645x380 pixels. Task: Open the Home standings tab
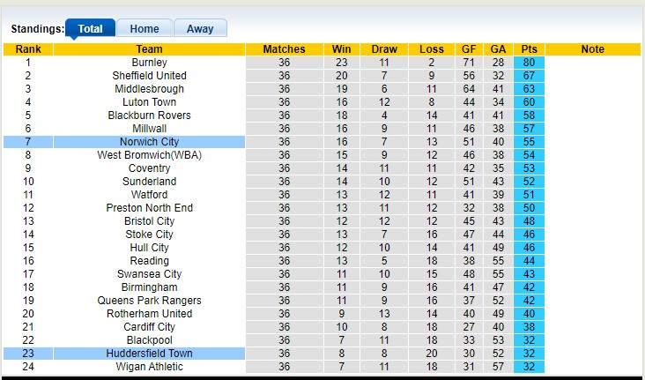pos(145,28)
